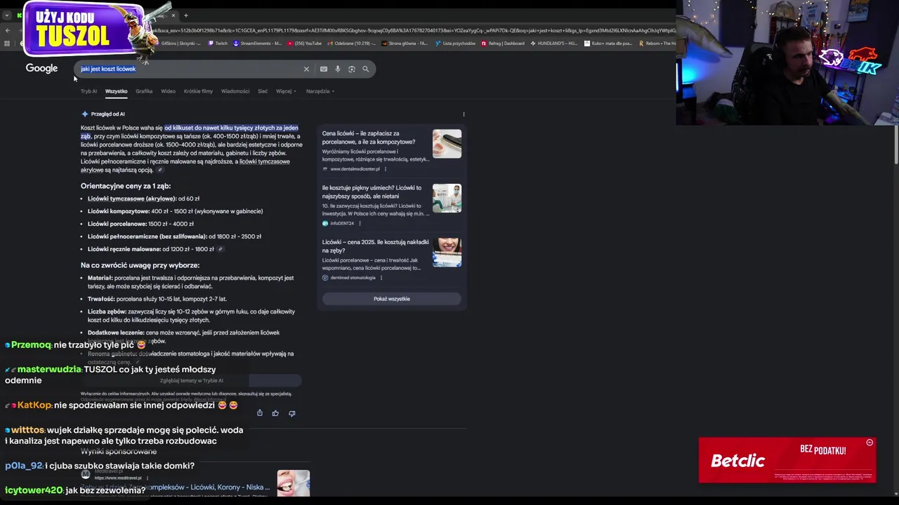The image size is (899, 505).
Task: Open the source link chip after 'najtańszą opcją'
Action: [160, 170]
